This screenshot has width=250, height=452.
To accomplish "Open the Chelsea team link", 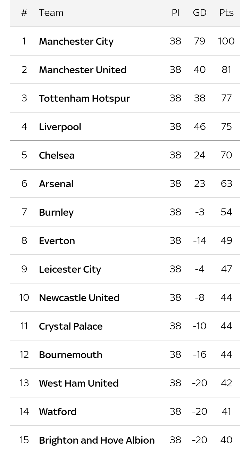I will pos(57,155).
